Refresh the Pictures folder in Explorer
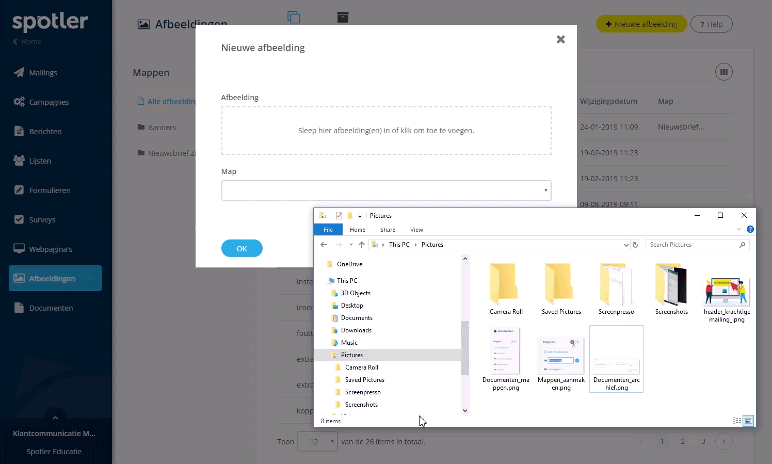Viewport: 772px width, 464px height. pyautogui.click(x=635, y=245)
